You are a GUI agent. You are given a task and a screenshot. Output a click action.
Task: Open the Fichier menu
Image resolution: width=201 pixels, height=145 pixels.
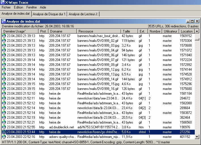(x=6, y=7)
